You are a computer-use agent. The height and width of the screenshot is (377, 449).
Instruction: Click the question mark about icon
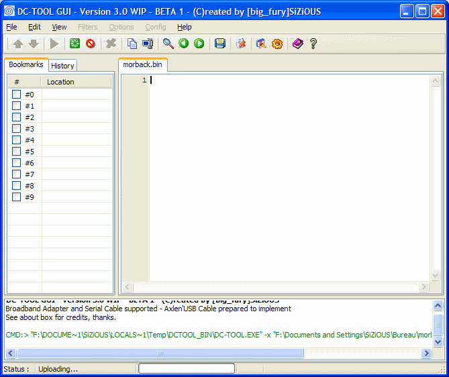click(x=313, y=44)
